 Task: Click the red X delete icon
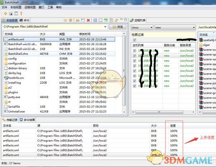pos(88,20)
